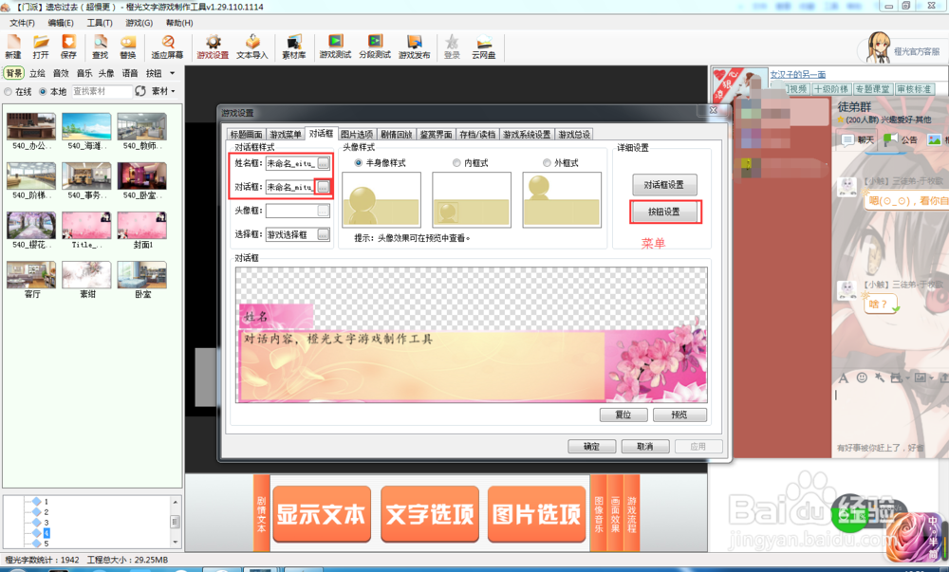Screen dimensions: 949x572
Task: Switch to the 图片选项 tab
Action: tap(356, 133)
